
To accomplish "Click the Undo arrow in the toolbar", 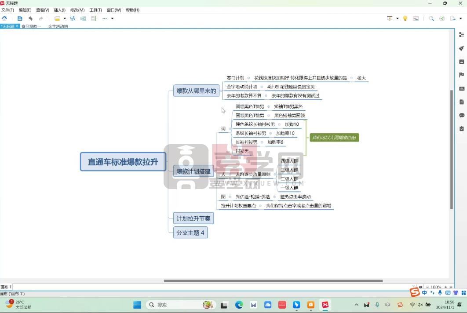I will pos(30,18).
